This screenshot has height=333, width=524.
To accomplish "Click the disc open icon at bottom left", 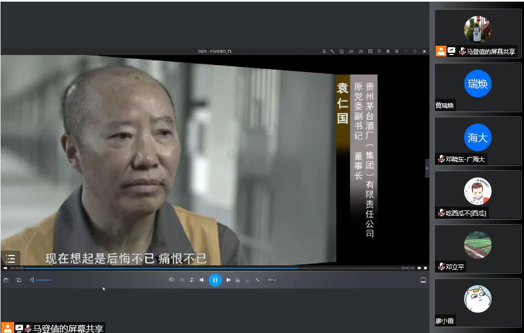I will [x=6, y=280].
